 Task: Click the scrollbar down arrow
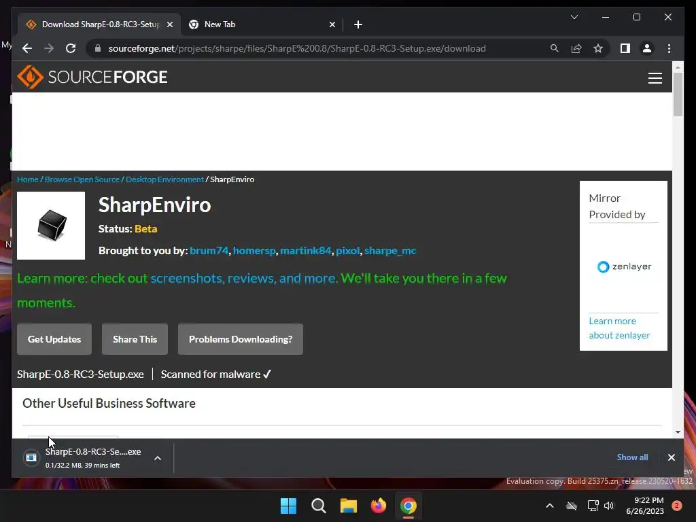point(678,432)
